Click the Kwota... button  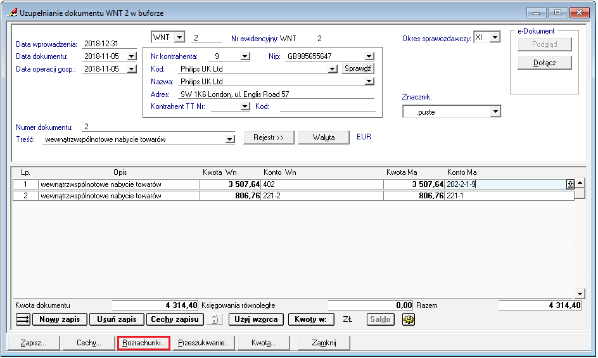coord(264,343)
